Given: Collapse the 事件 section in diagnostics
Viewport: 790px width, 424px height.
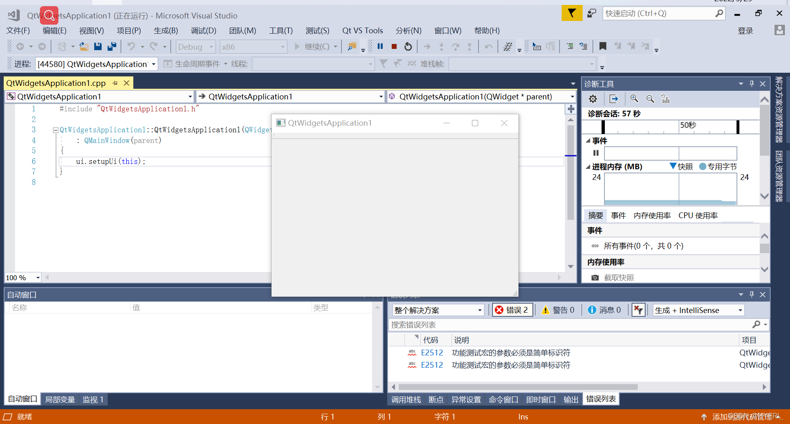Looking at the screenshot, I should 588,141.
